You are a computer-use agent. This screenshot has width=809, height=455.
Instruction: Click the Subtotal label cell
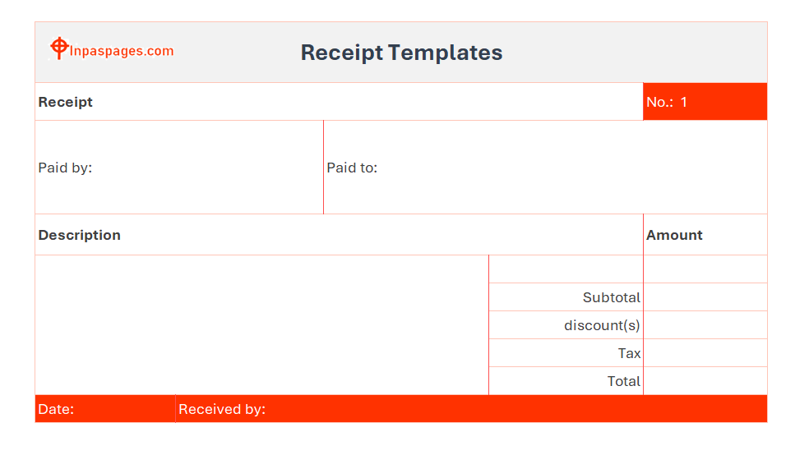pos(566,297)
